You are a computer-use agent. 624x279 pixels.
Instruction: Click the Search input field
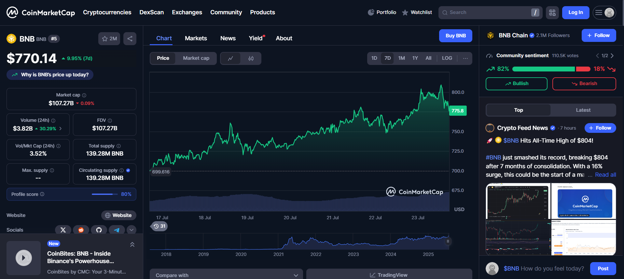490,13
